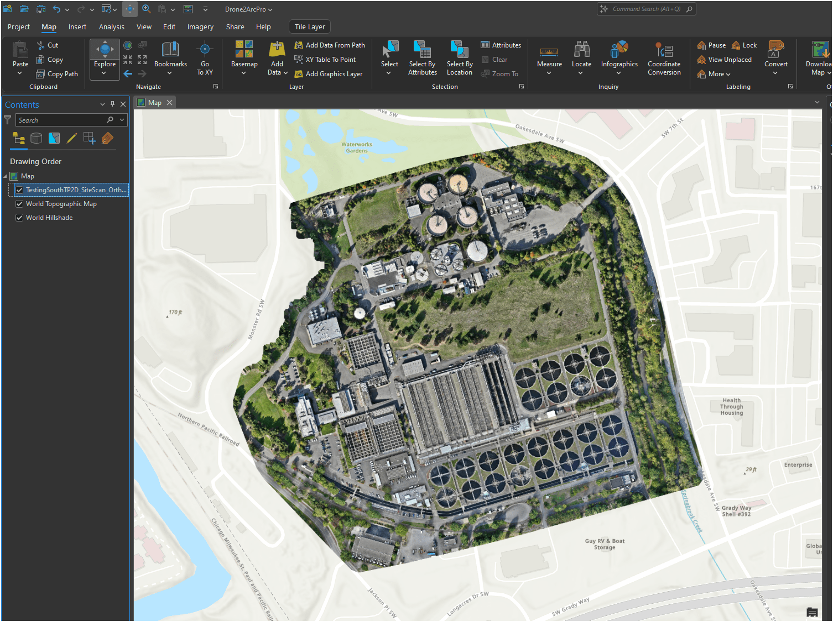Uncheck the World Hillshade layer

(19, 218)
